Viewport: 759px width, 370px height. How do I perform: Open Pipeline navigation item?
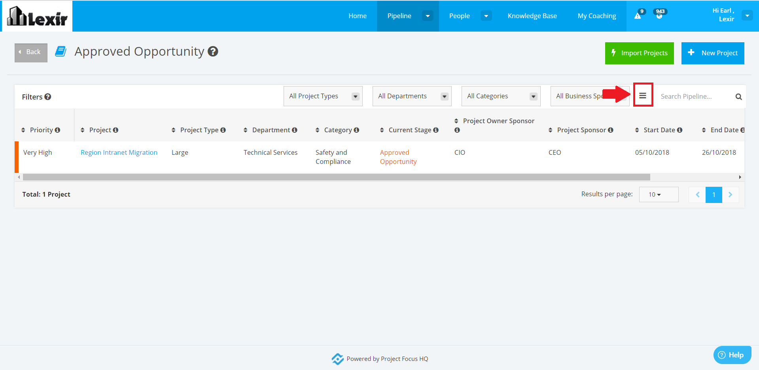[x=399, y=16]
